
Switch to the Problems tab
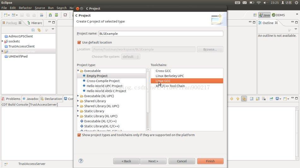click(x=11, y=99)
